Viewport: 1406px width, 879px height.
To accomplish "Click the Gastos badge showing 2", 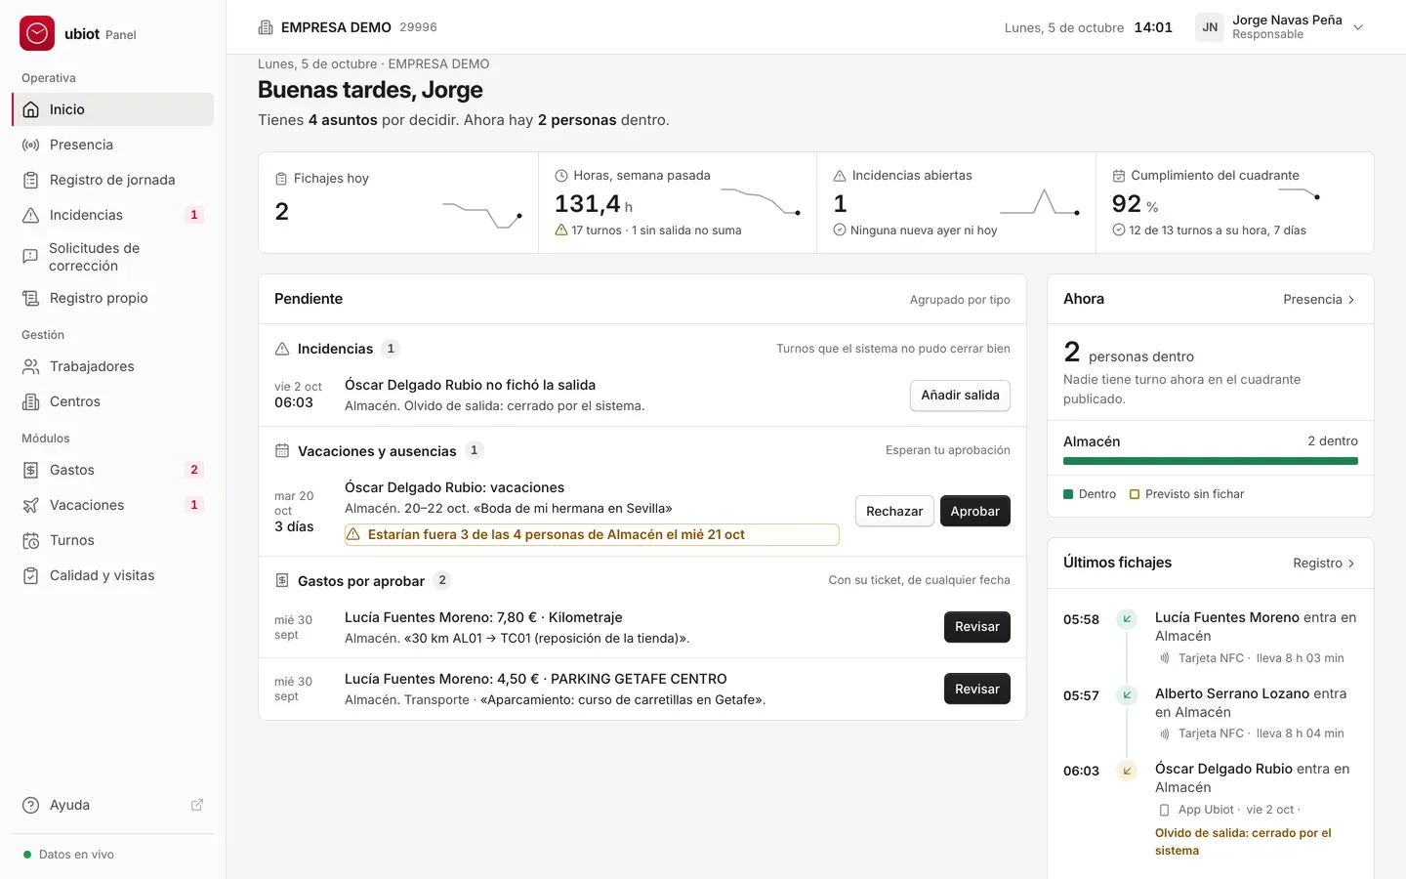I will pos(194,470).
